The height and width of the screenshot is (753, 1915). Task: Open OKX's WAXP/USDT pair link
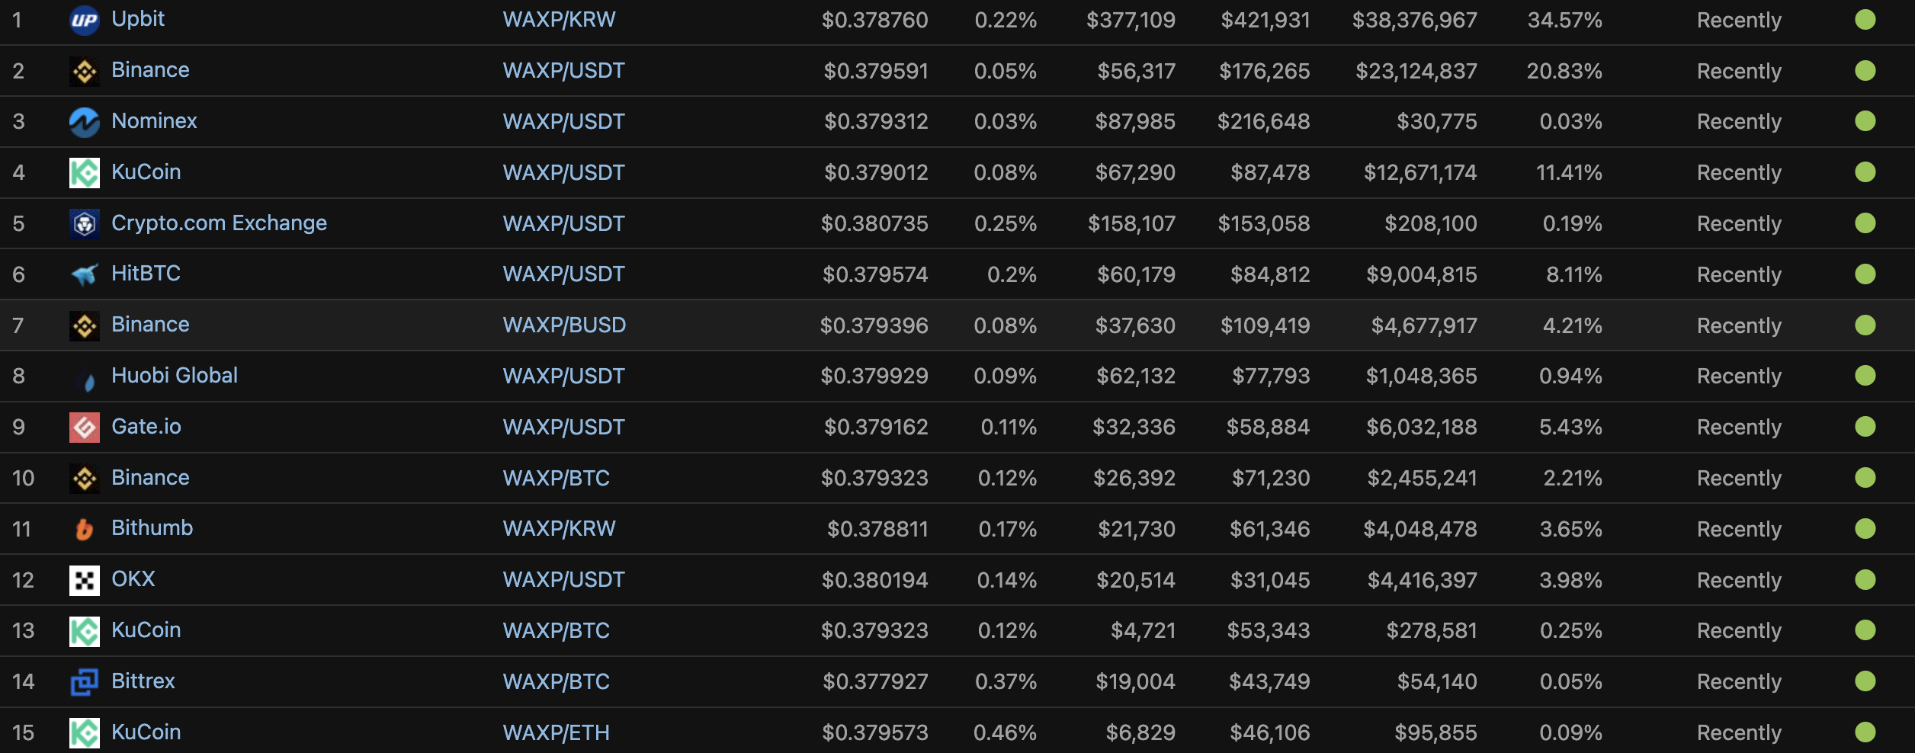click(563, 580)
